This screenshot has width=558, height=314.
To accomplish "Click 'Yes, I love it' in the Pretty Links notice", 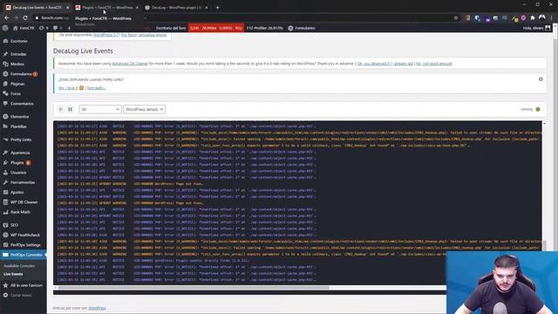I will tap(68, 88).
